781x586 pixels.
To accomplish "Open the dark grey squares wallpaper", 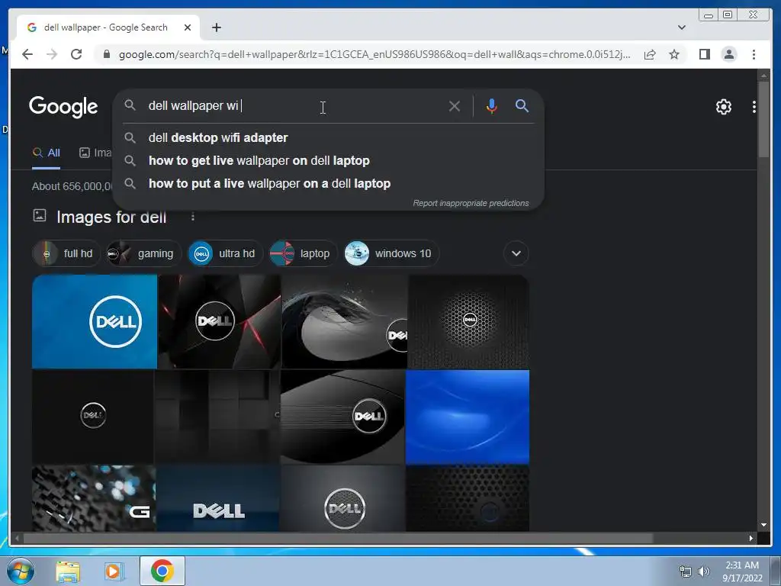I will [x=217, y=417].
